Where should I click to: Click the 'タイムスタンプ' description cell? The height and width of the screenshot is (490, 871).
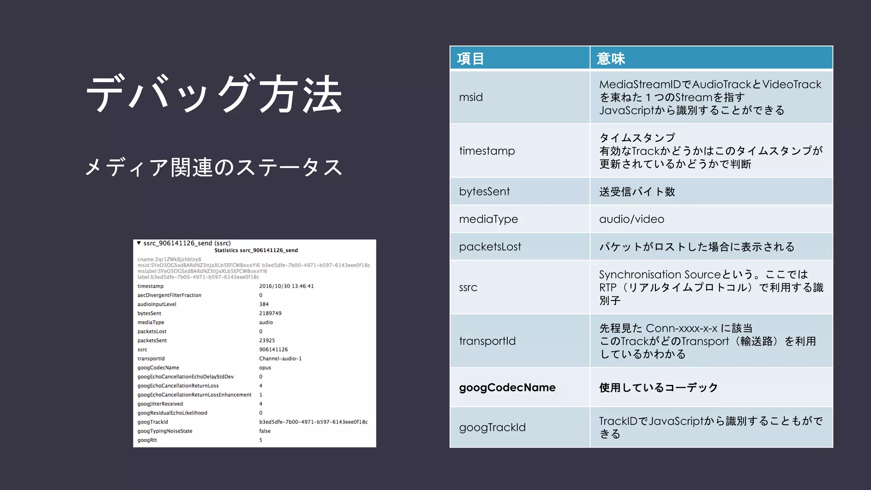(x=711, y=151)
